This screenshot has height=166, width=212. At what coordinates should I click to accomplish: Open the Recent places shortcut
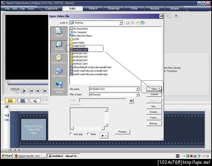59,33
